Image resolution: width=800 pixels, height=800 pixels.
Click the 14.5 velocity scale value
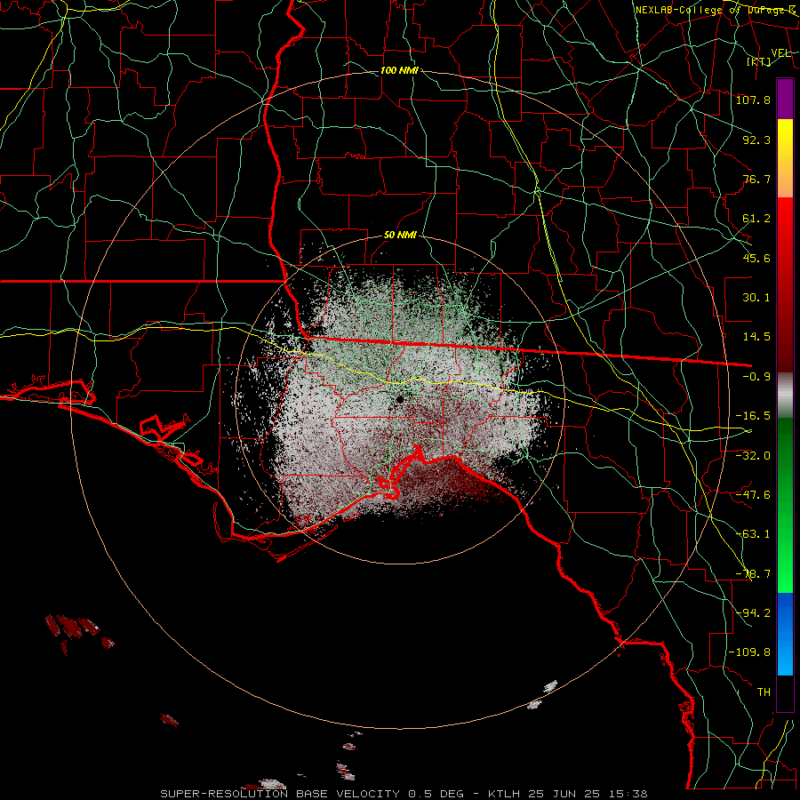[756, 337]
